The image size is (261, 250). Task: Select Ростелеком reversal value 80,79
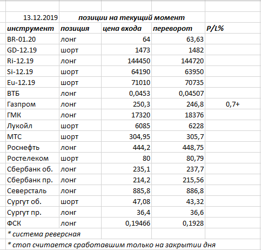coord(178,158)
